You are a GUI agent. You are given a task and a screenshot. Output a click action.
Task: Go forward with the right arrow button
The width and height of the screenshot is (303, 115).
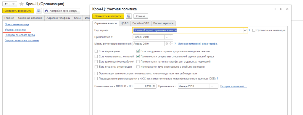pos(13,4)
